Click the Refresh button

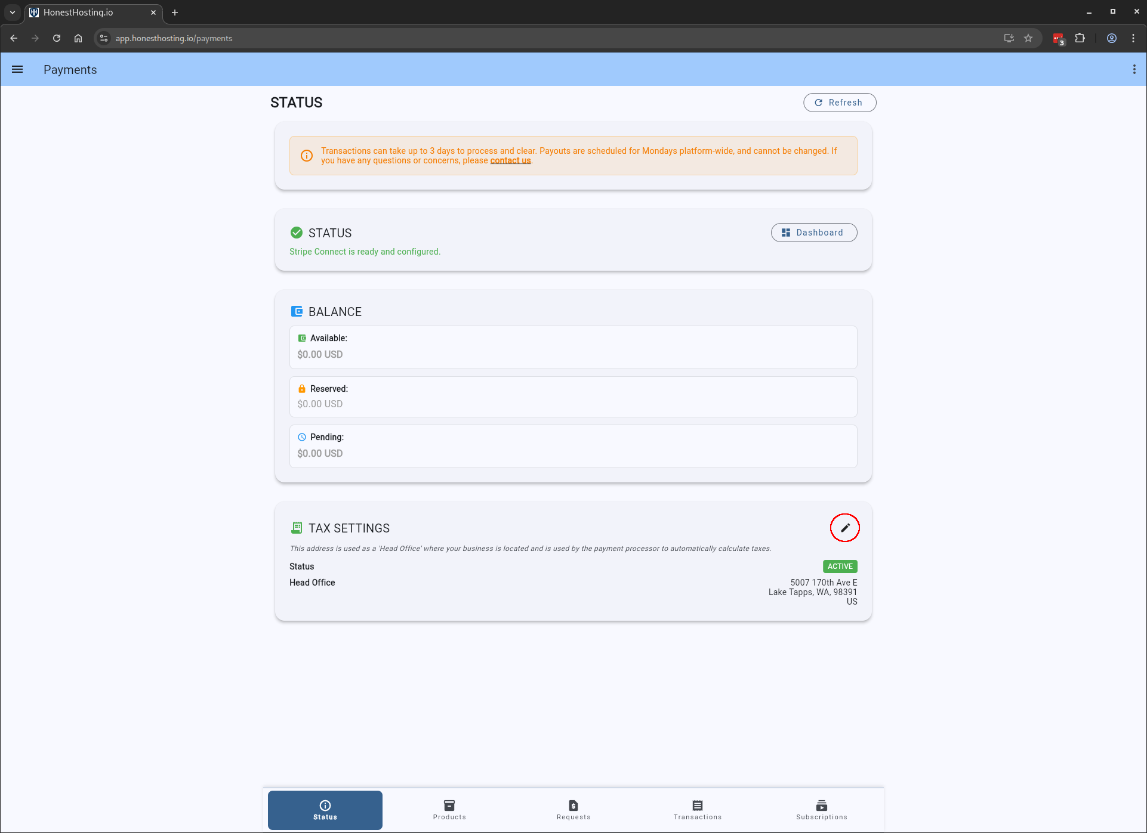[839, 103]
